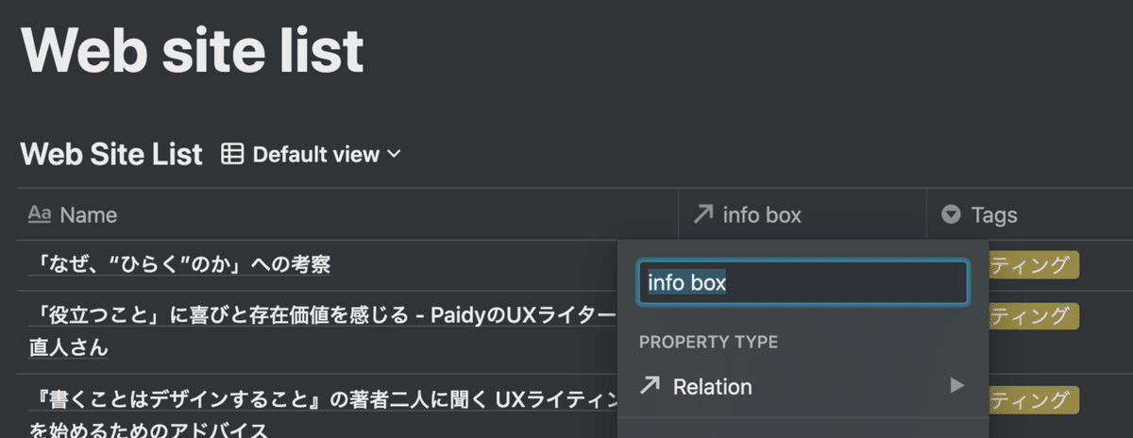Click the arrow icon beside Relation in popup
This screenshot has width=1133, height=438.
pyautogui.click(x=650, y=386)
